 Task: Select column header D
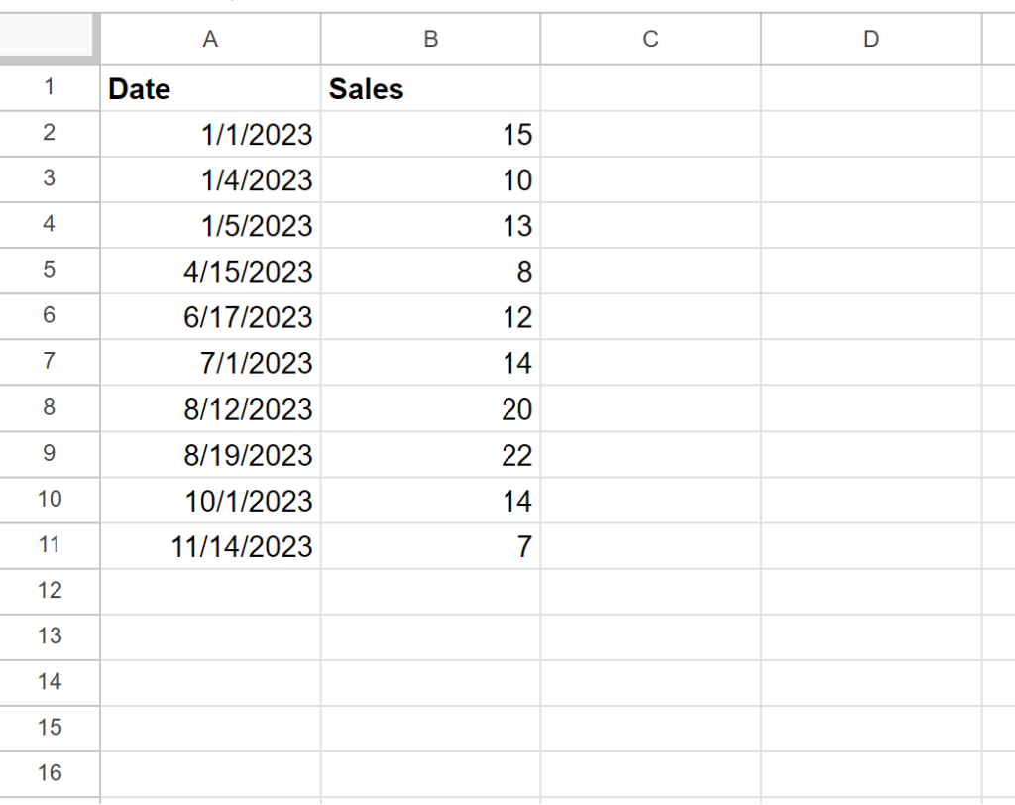coord(870,39)
